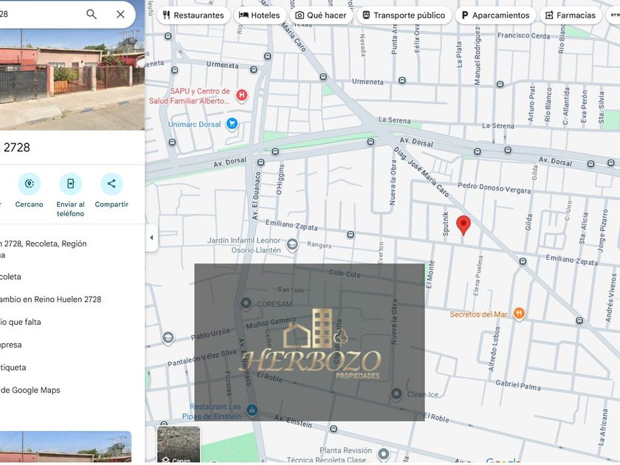This screenshot has width=620, height=465.
Task: Click bus stop on Urmeneta near Punta Arenas
Action: [x=402, y=80]
